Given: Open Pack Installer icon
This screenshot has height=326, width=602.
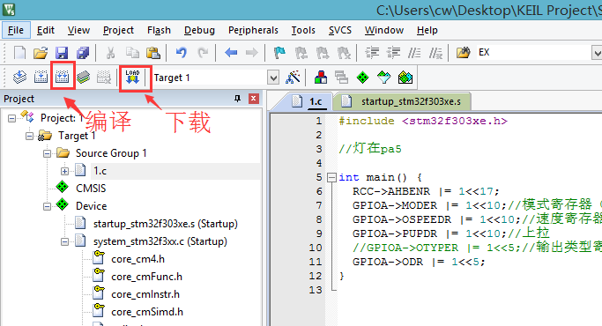Looking at the screenshot, I should click(x=405, y=78).
